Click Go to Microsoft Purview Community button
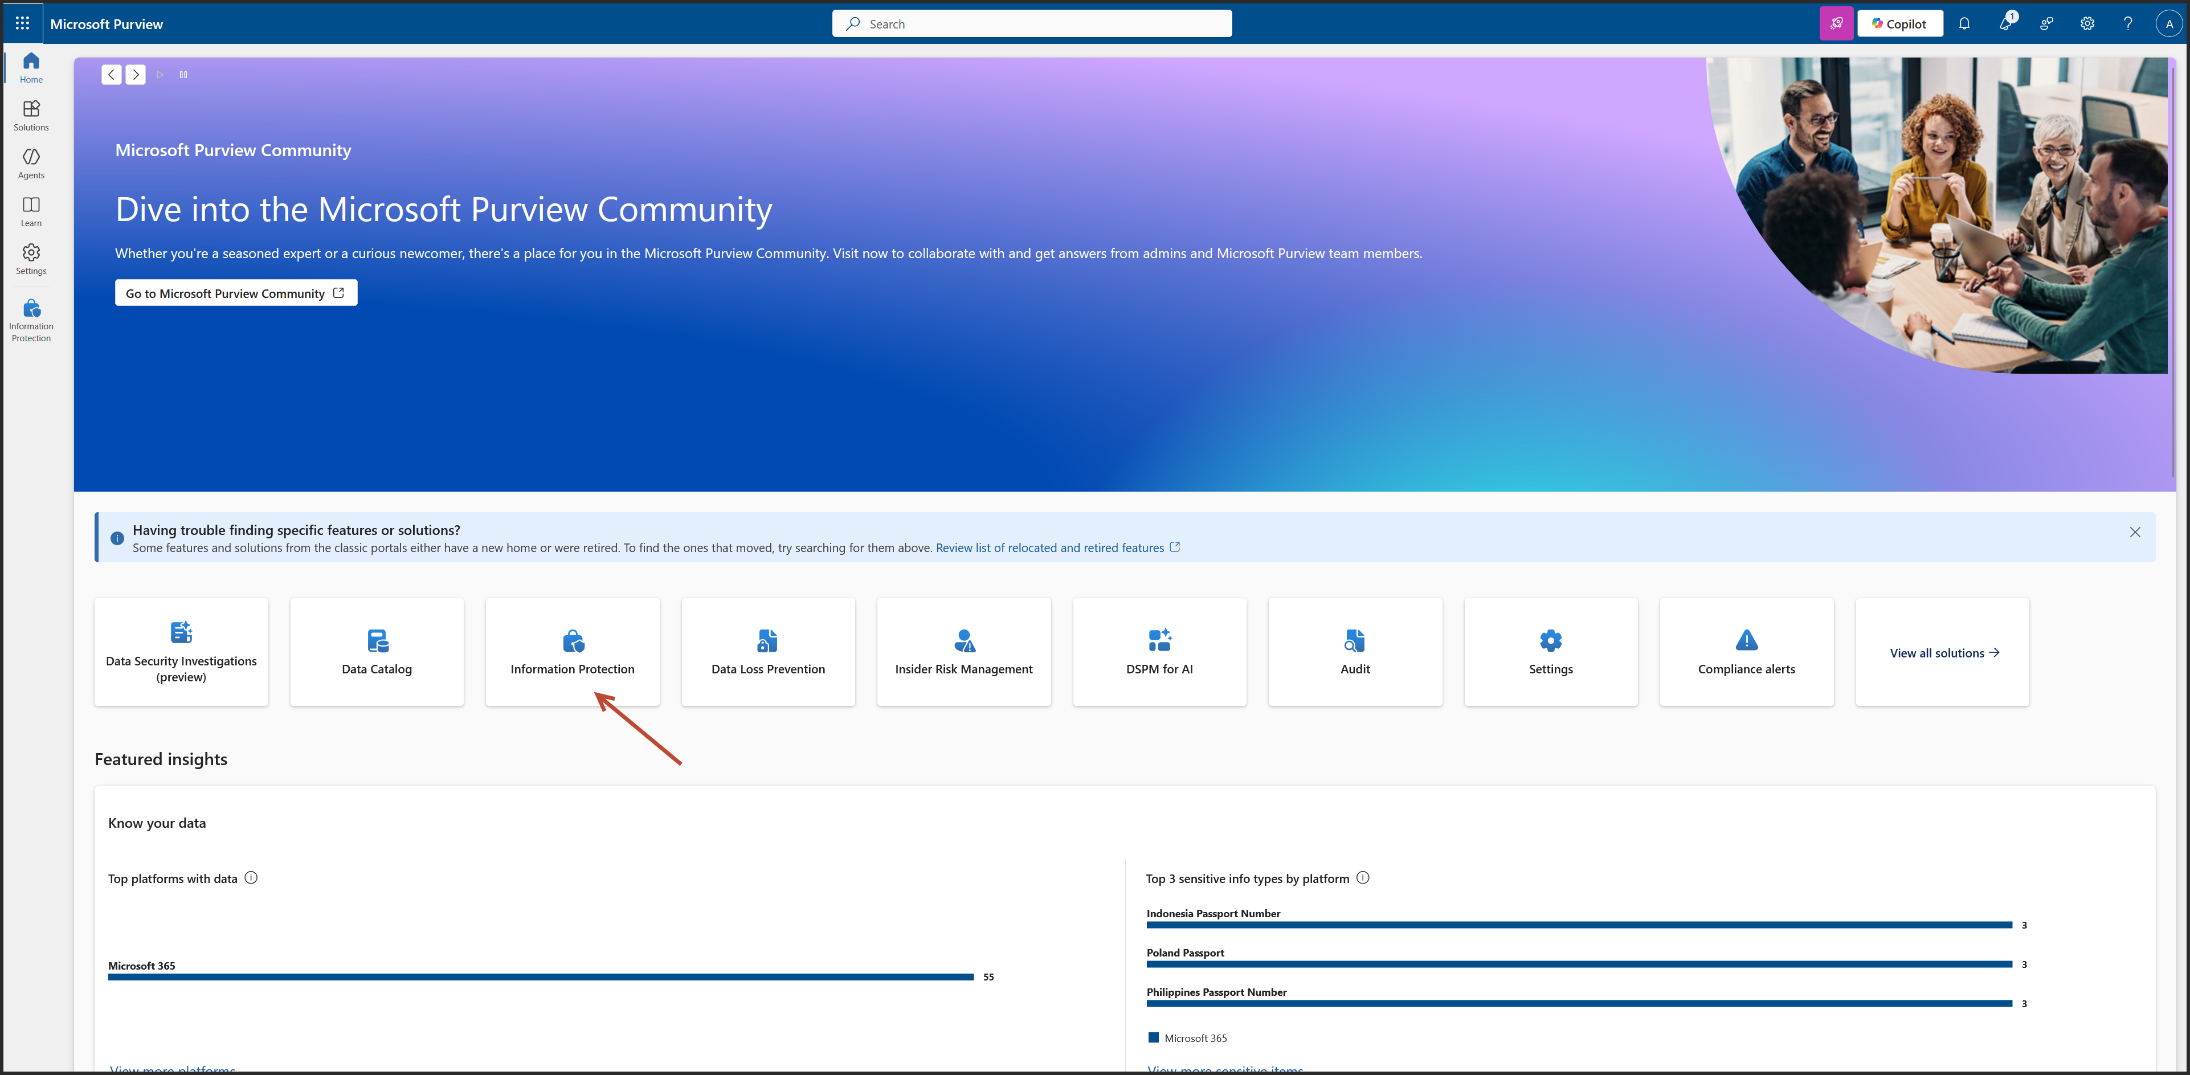The height and width of the screenshot is (1075, 2190). click(x=235, y=293)
